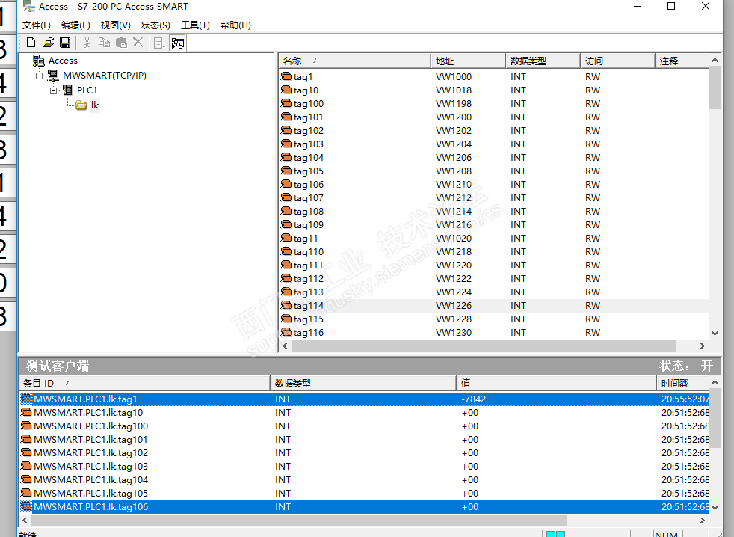The width and height of the screenshot is (734, 537).
Task: Click the add items to test client icon
Action: point(160,43)
